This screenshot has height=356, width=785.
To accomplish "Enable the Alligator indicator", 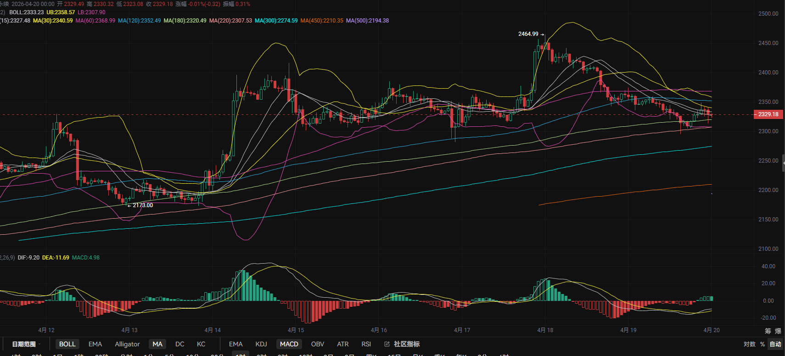I will click(x=127, y=344).
